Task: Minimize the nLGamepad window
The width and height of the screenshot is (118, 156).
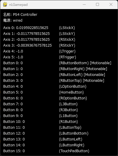Action: pos(84,5)
